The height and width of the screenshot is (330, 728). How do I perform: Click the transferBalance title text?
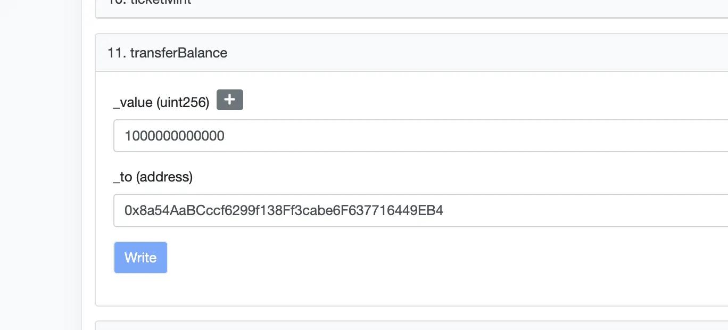(x=179, y=53)
